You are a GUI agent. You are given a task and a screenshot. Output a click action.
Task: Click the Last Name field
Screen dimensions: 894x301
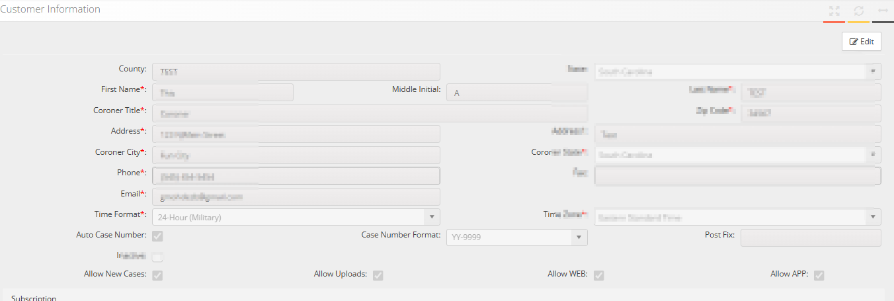(811, 93)
